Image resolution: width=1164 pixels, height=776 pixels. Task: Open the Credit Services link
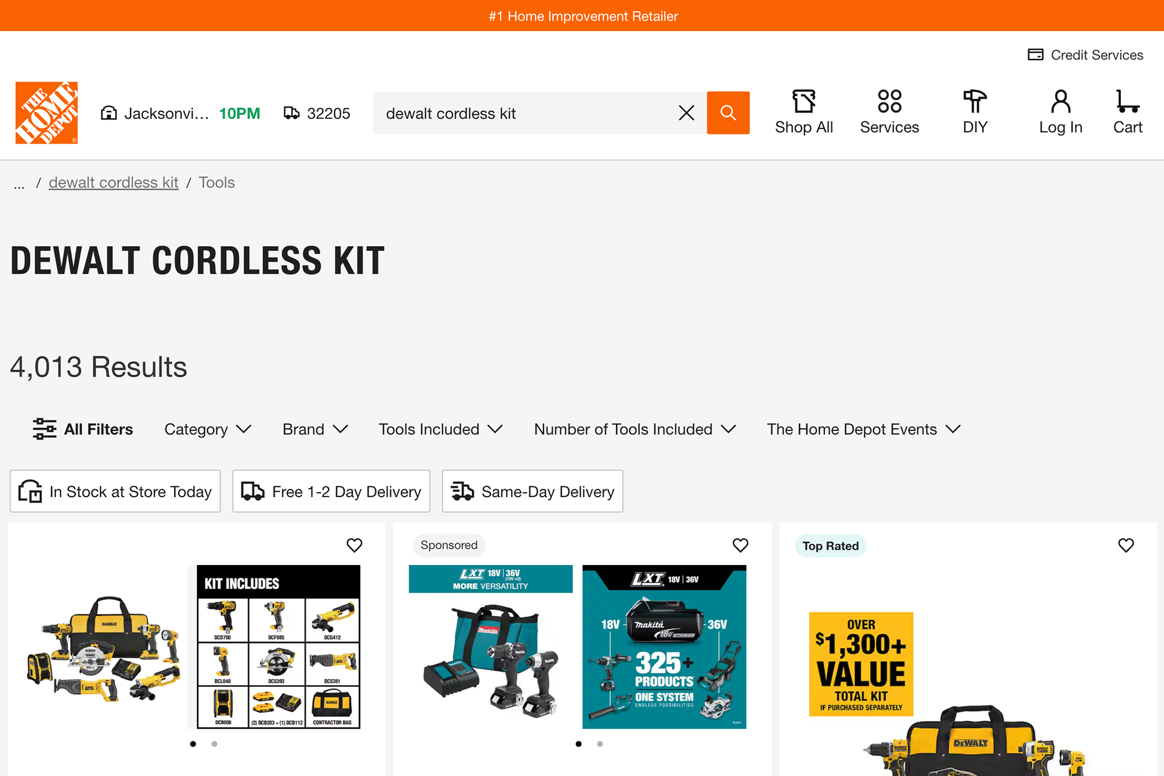point(1085,55)
